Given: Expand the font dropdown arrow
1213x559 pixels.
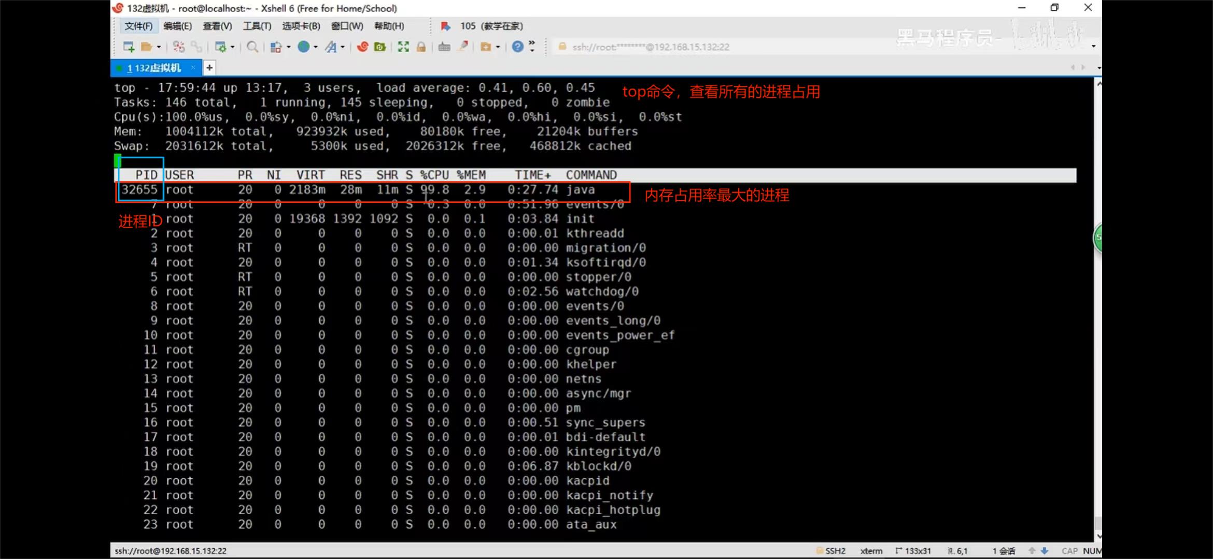Looking at the screenshot, I should (343, 47).
